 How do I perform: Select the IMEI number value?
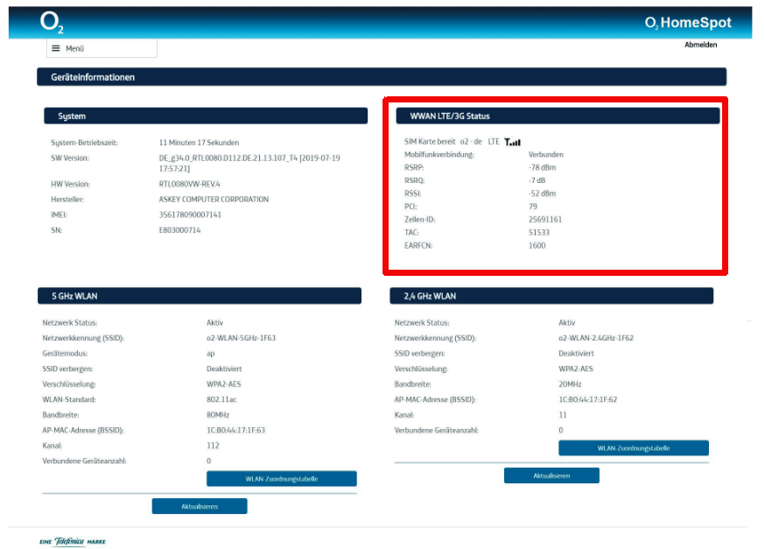[x=190, y=215]
